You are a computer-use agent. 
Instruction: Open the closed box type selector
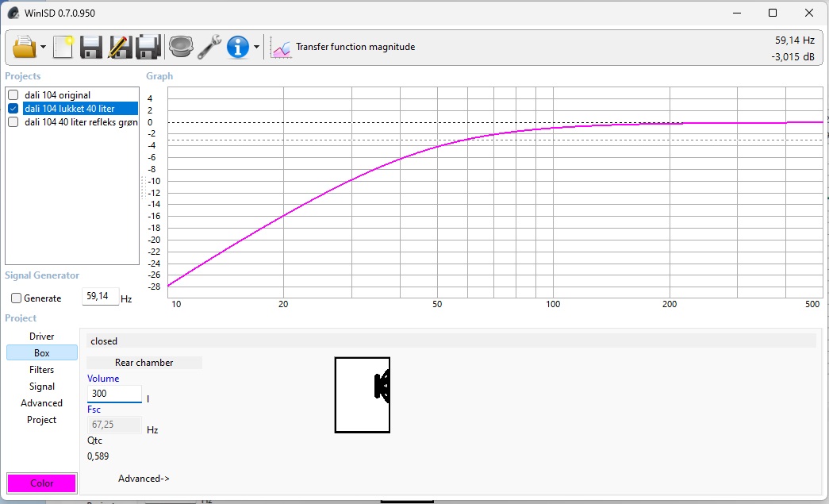(451, 341)
